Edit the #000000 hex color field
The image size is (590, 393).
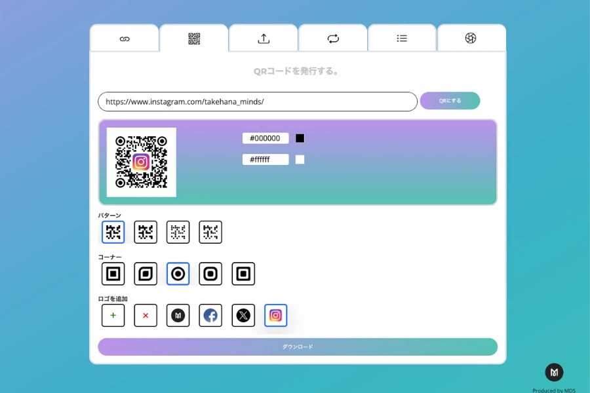coord(265,138)
